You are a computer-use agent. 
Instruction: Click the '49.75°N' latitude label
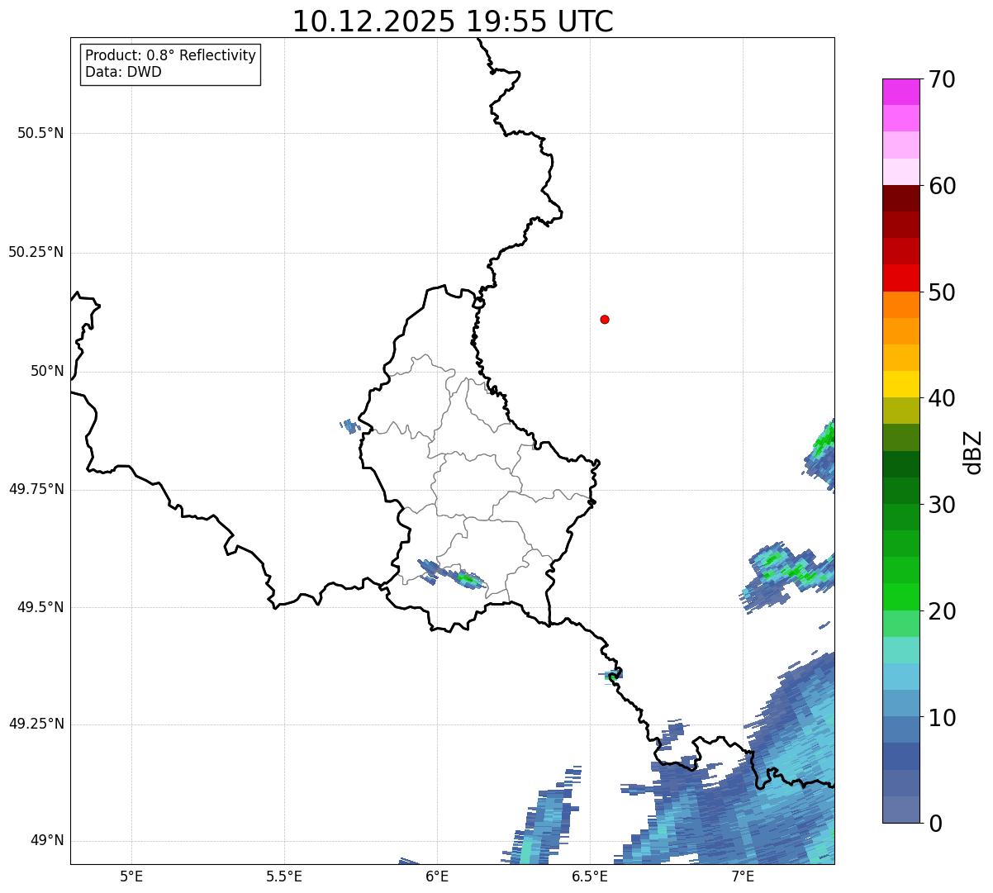pos(36,489)
